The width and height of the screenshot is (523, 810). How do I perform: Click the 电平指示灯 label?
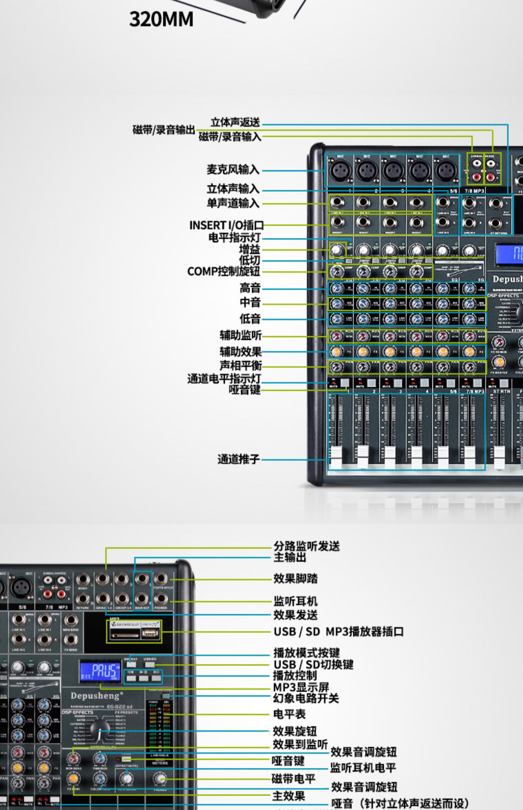pos(234,238)
